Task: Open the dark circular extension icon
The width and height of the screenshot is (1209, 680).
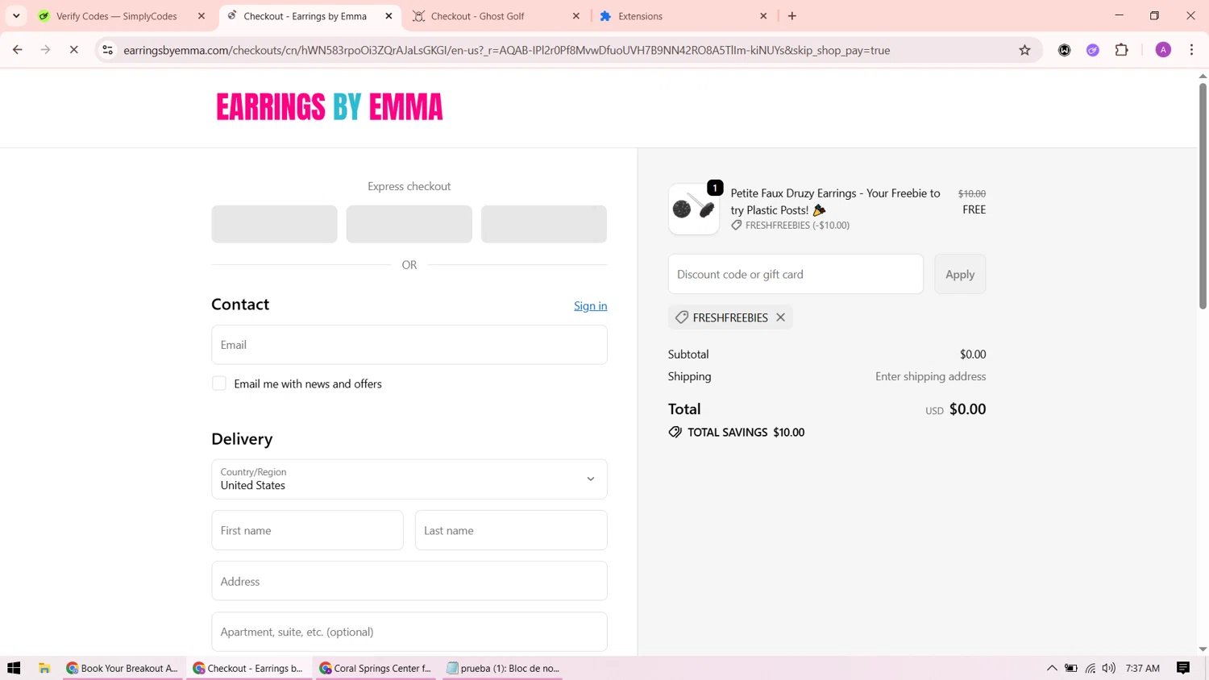Action: pyautogui.click(x=1065, y=50)
